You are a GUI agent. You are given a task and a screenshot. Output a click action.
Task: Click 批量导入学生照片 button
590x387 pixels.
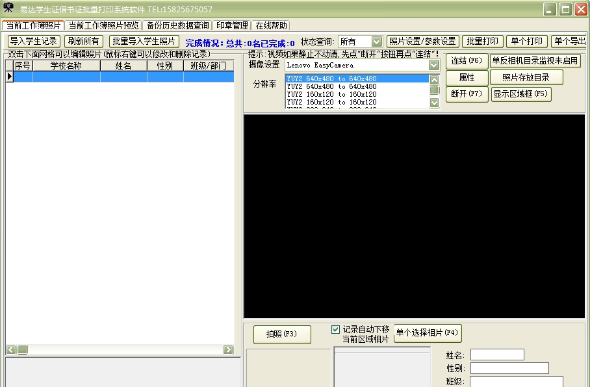click(x=144, y=42)
